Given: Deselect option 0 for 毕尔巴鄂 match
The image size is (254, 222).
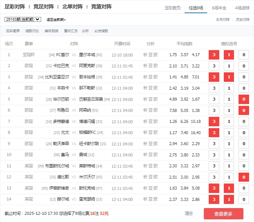Looking at the screenshot, I should point(243,100).
